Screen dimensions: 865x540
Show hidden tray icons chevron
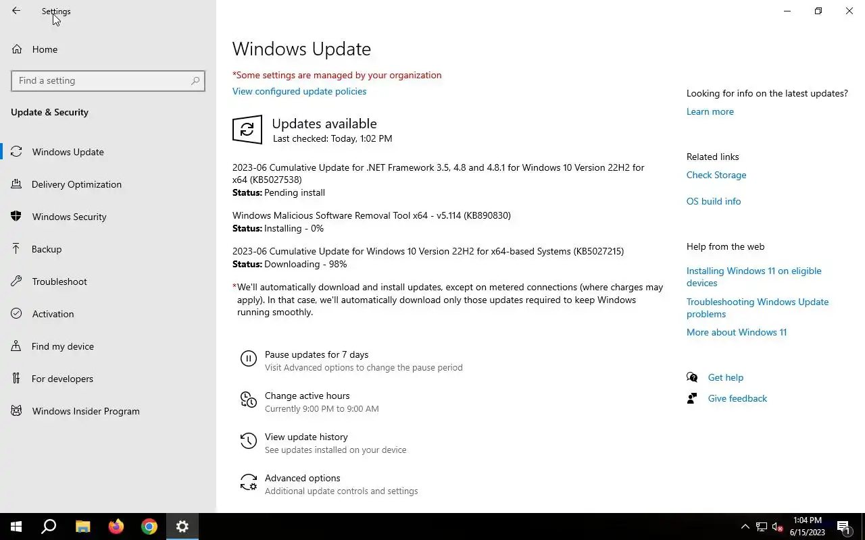(745, 526)
